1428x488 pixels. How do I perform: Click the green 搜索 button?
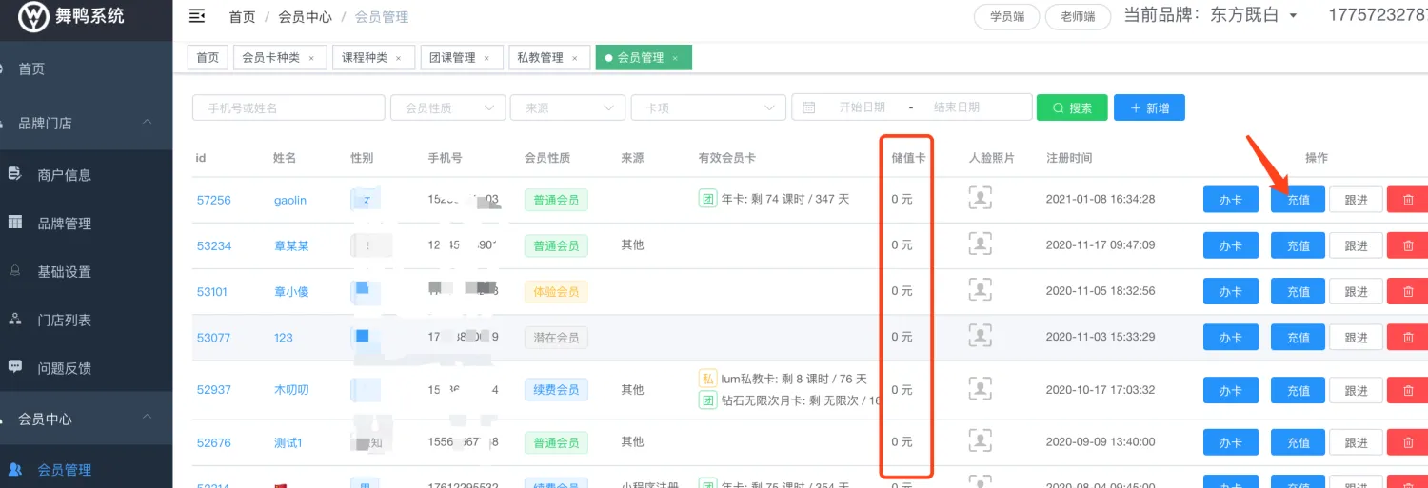[x=1072, y=107]
